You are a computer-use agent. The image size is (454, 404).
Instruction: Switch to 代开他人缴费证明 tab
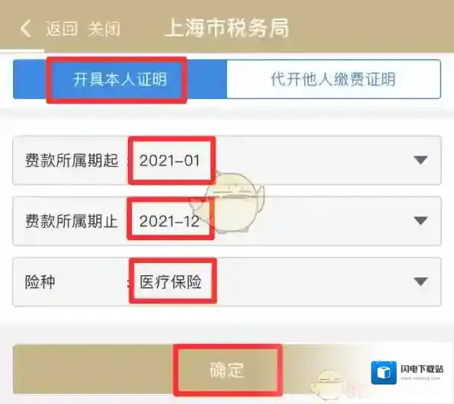tap(334, 79)
